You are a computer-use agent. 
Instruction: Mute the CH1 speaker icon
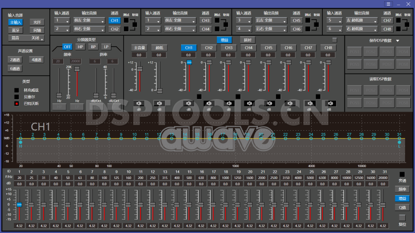[x=189, y=103]
